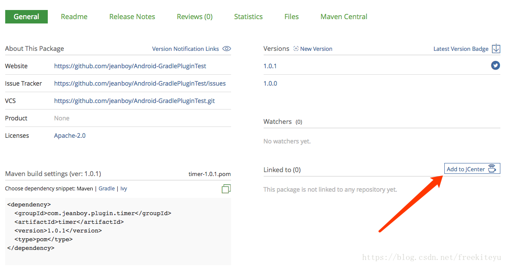Image resolution: width=506 pixels, height=266 pixels.
Task: Open the Latest Version Badge link
Action: 461,49
